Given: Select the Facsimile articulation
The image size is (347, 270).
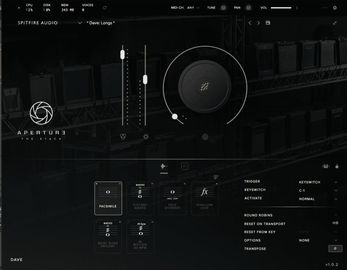Looking at the screenshot, I should coord(108,199).
